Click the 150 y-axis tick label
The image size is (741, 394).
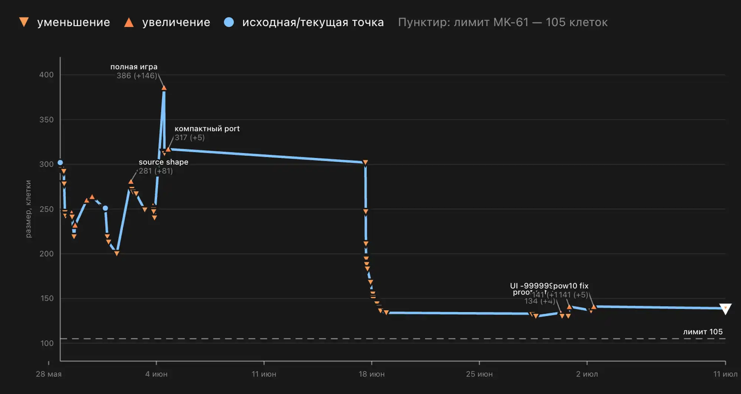(47, 298)
